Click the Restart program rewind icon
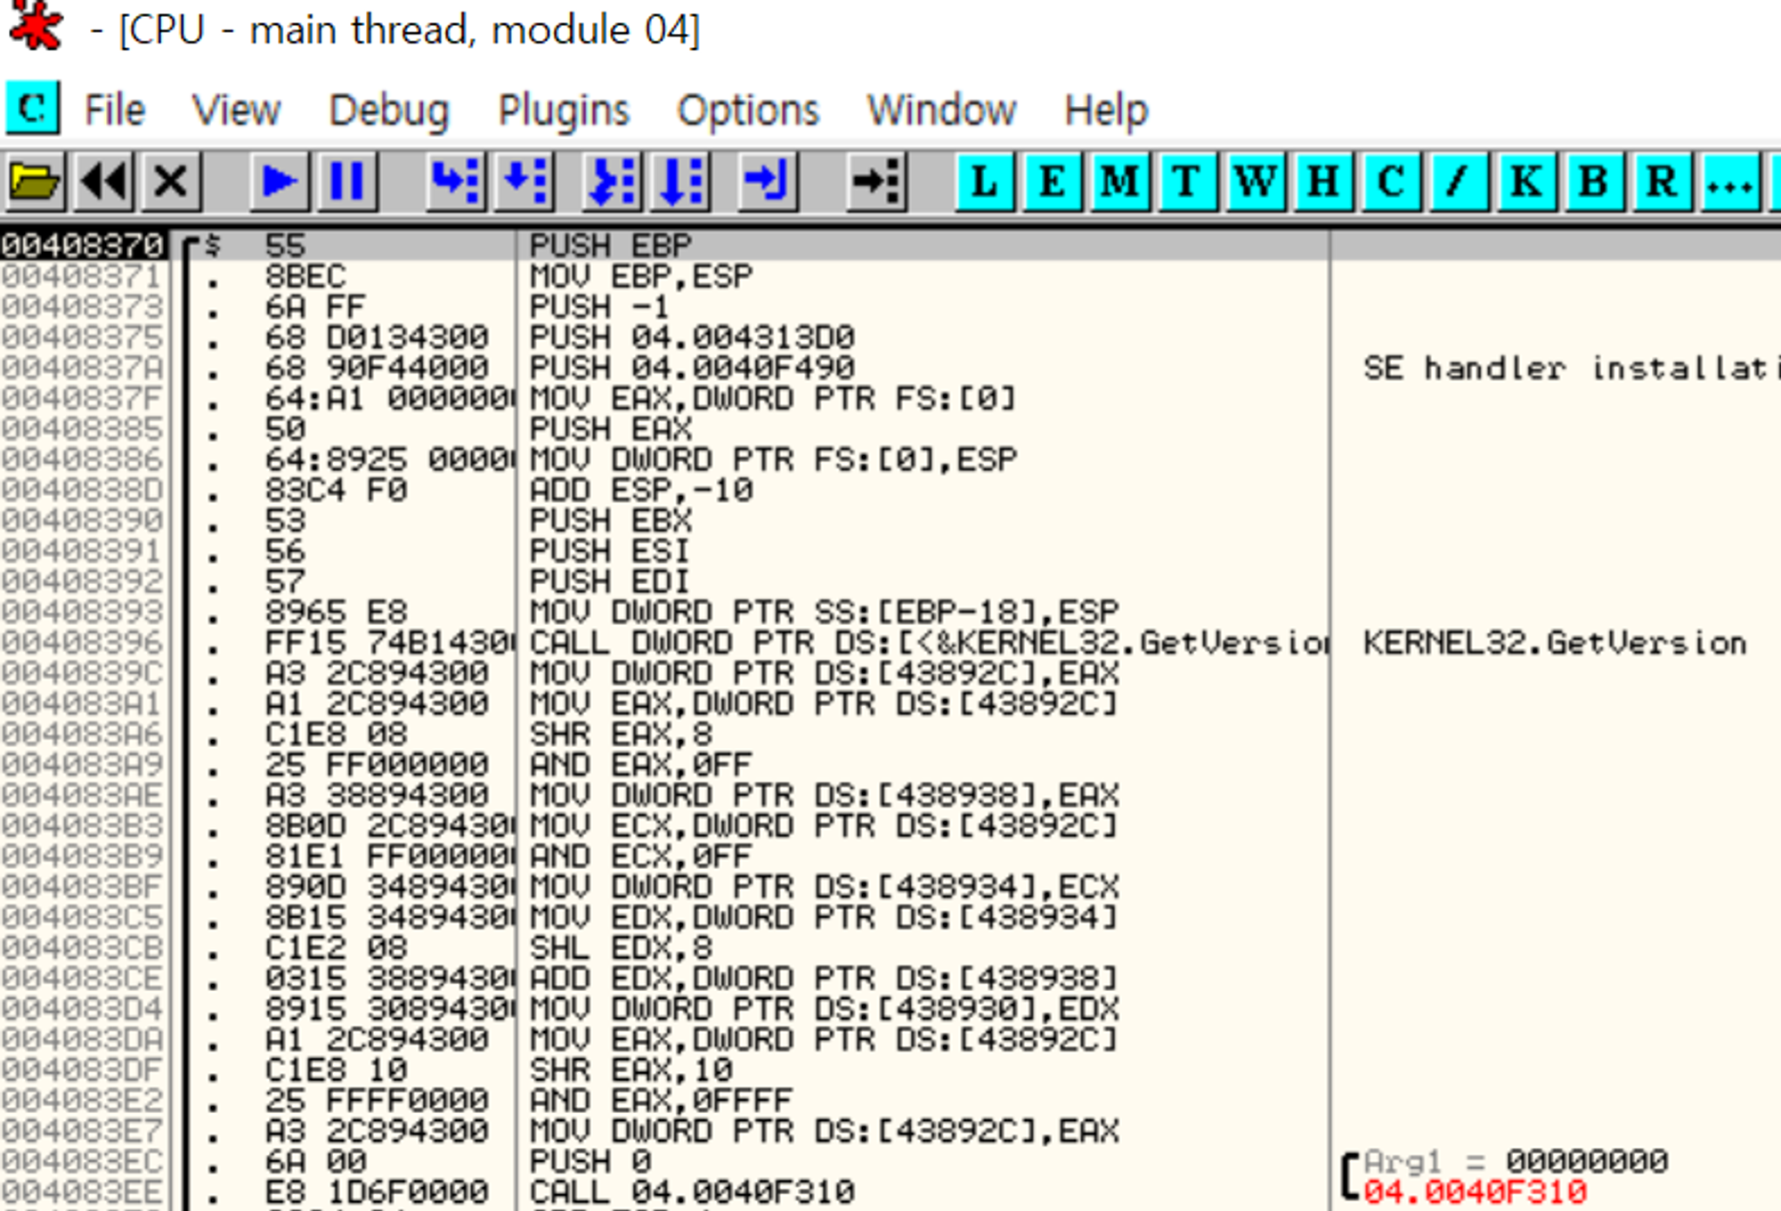The width and height of the screenshot is (1781, 1211). [103, 183]
